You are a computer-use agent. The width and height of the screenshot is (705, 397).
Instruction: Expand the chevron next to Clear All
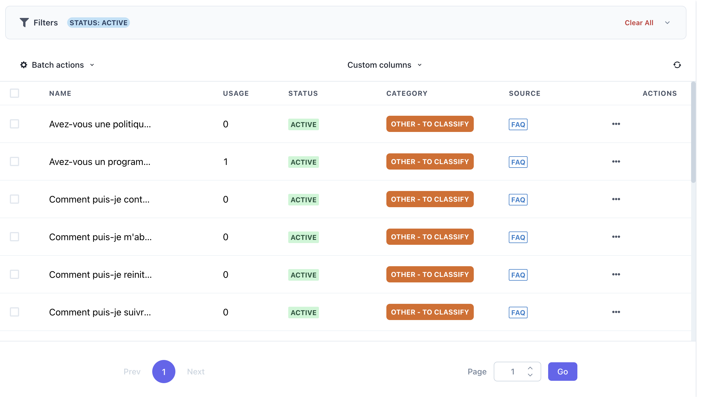[667, 23]
